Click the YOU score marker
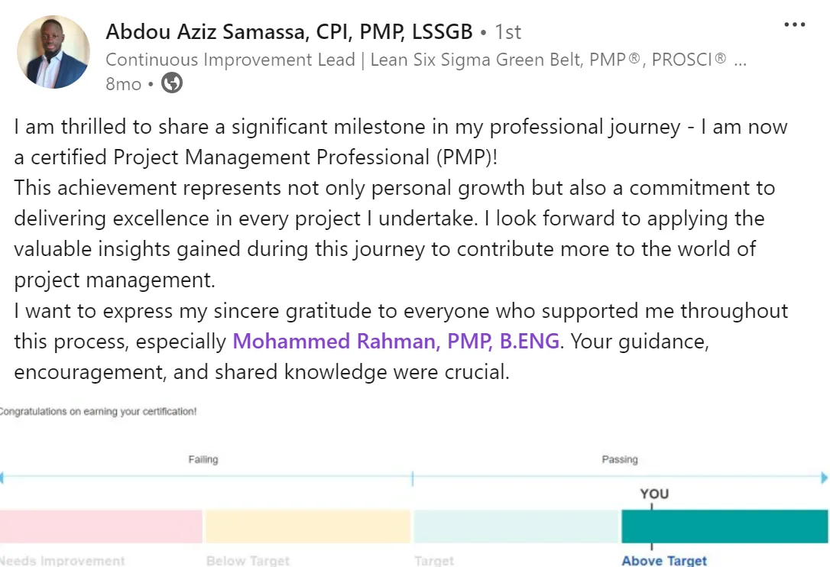 coord(654,494)
